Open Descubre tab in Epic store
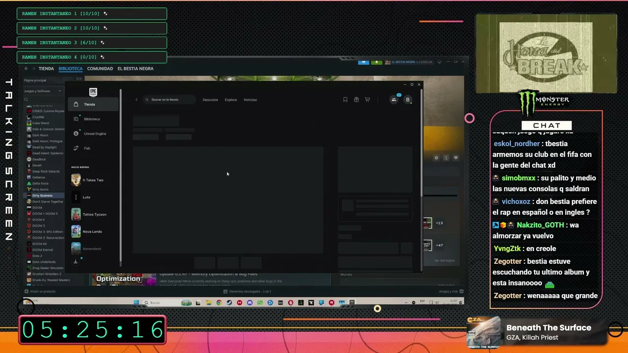628x353 pixels. (210, 100)
